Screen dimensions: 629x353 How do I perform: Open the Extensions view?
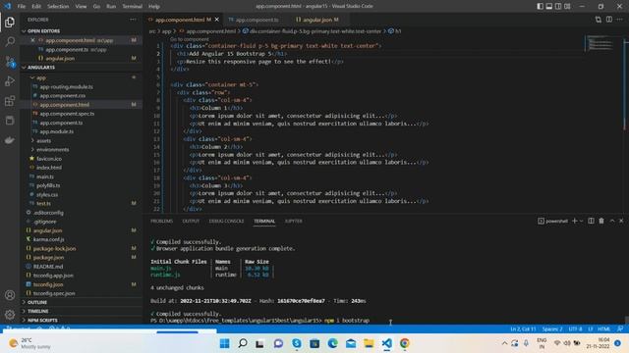10,101
